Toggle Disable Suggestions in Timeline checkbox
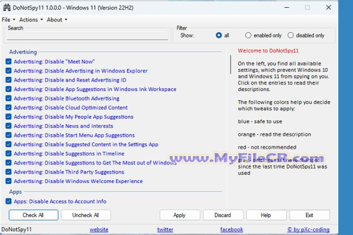Image resolution: width=353 pixels, height=235 pixels. pyautogui.click(x=8, y=153)
